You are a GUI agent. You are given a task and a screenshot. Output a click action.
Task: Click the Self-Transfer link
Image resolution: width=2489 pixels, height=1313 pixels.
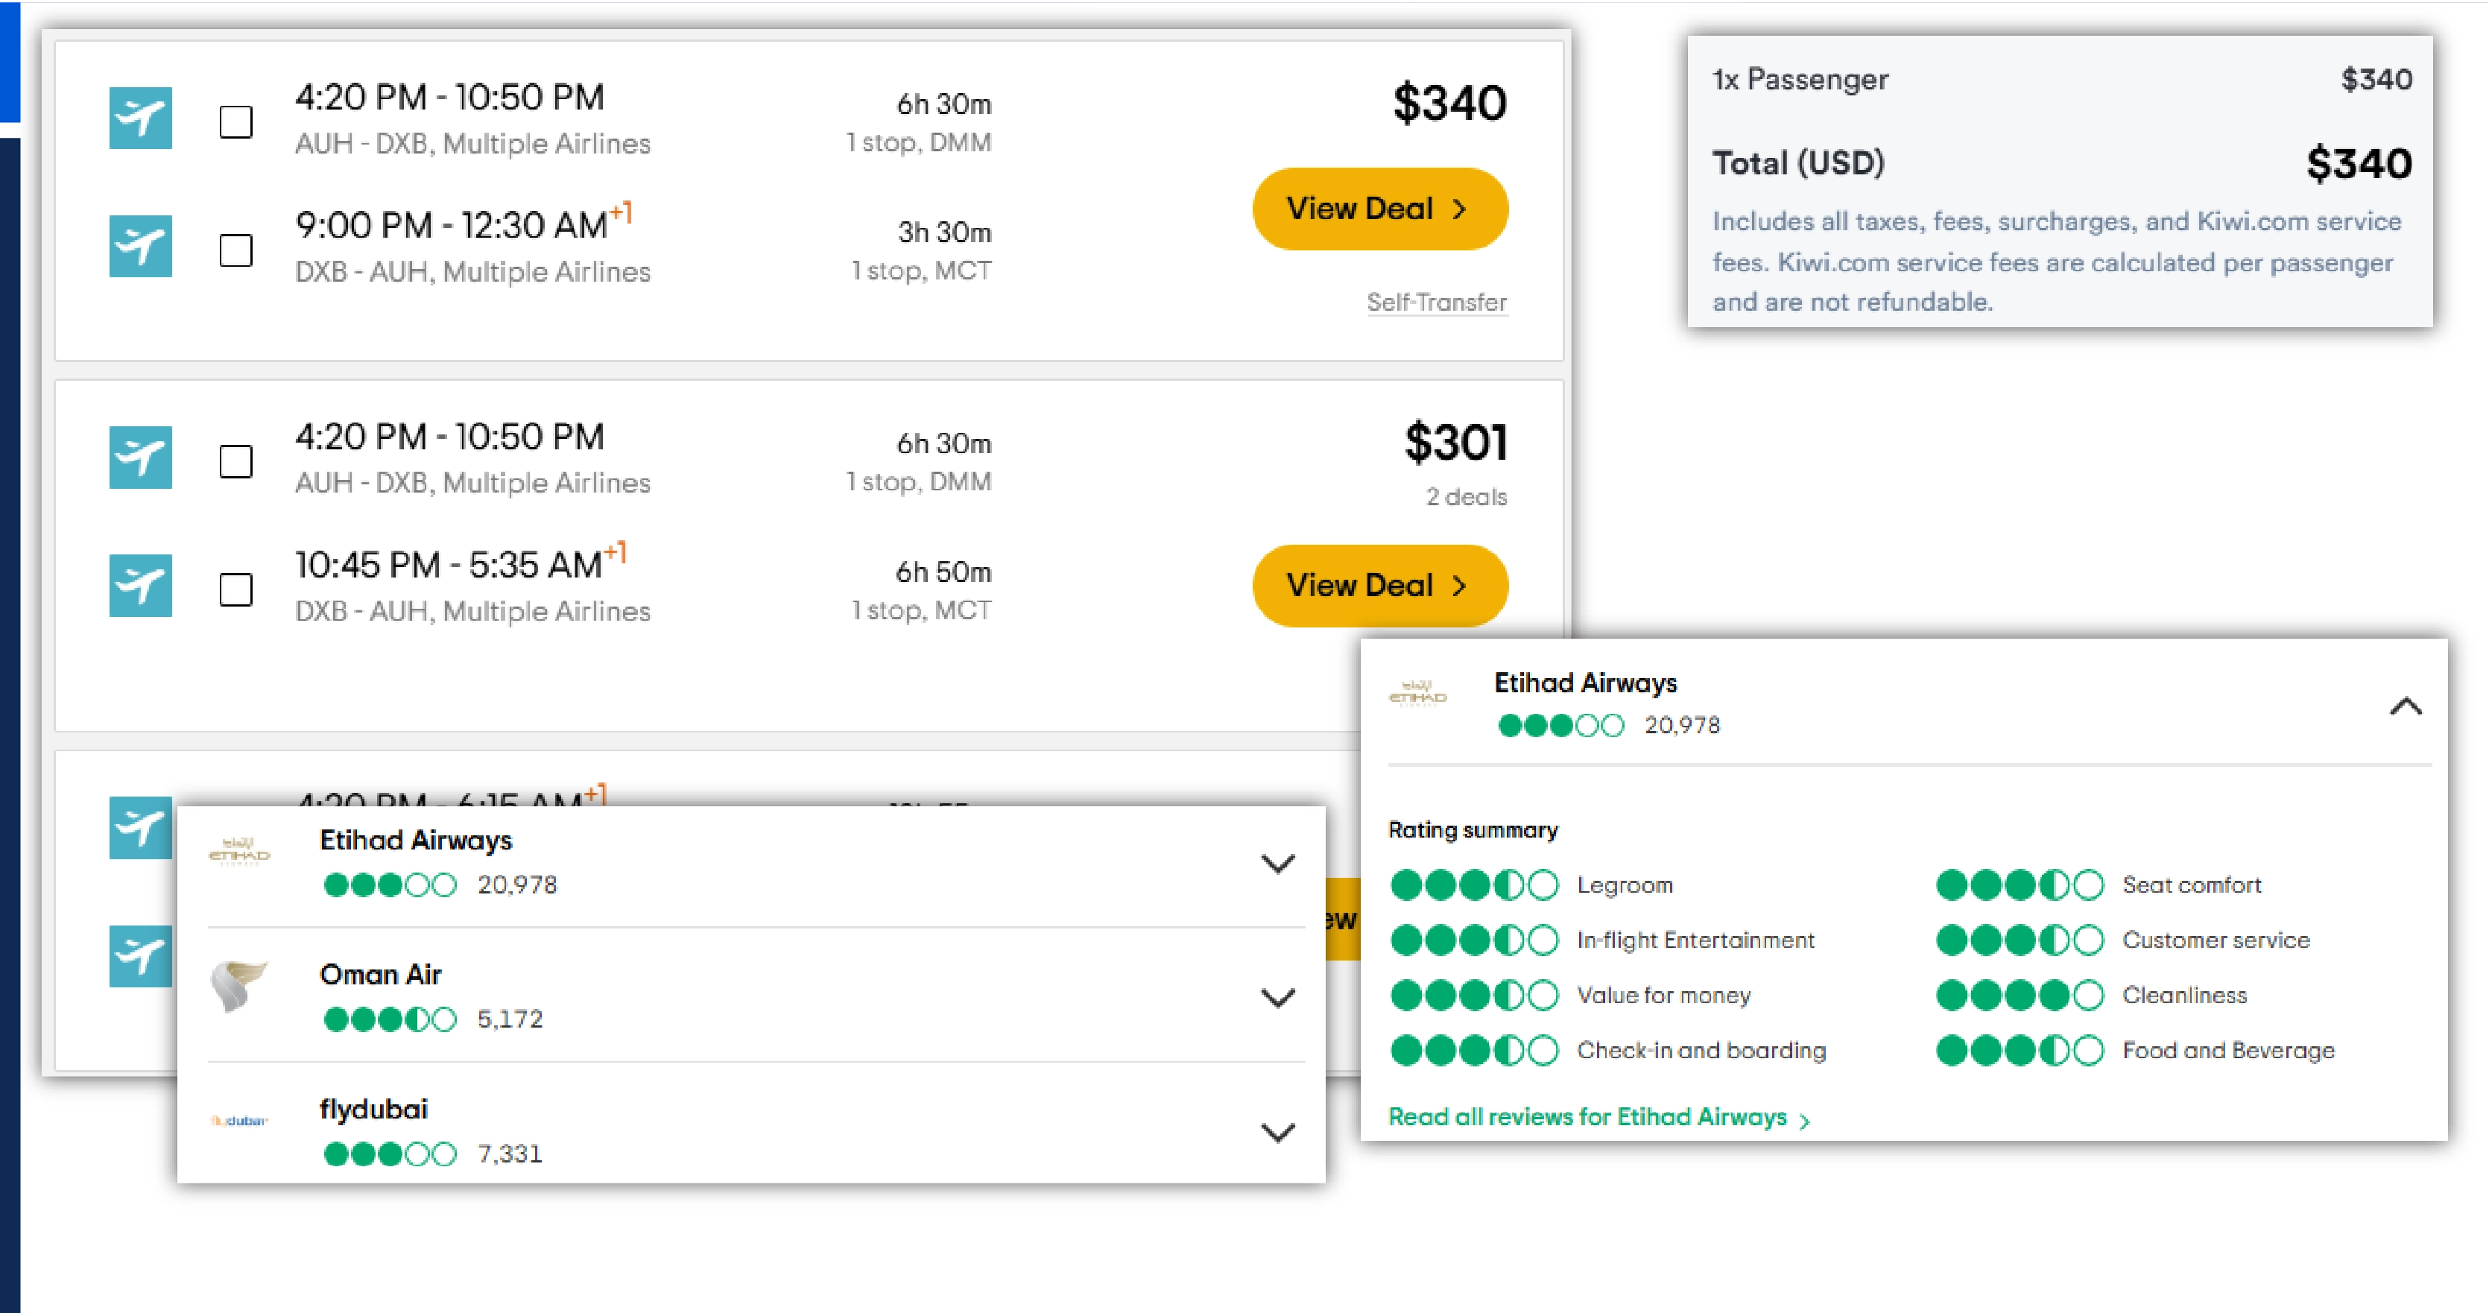(1436, 303)
